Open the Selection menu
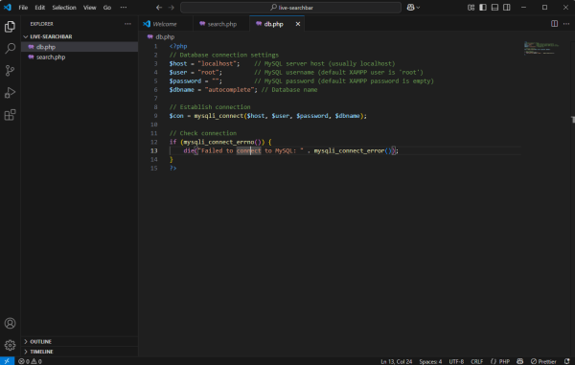Screen dimensions: 575x365 pyautogui.click(x=64, y=8)
